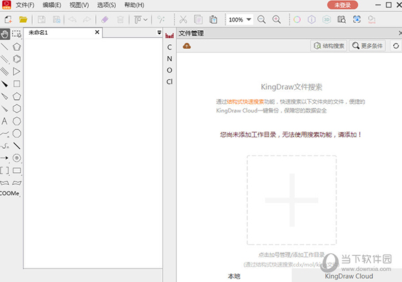Image resolution: width=402 pixels, height=282 pixels.
Task: Insert the plain cyclopentane ring
Action: pyautogui.click(x=17, y=96)
